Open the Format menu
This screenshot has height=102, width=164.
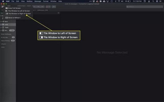[x=46, y=1]
